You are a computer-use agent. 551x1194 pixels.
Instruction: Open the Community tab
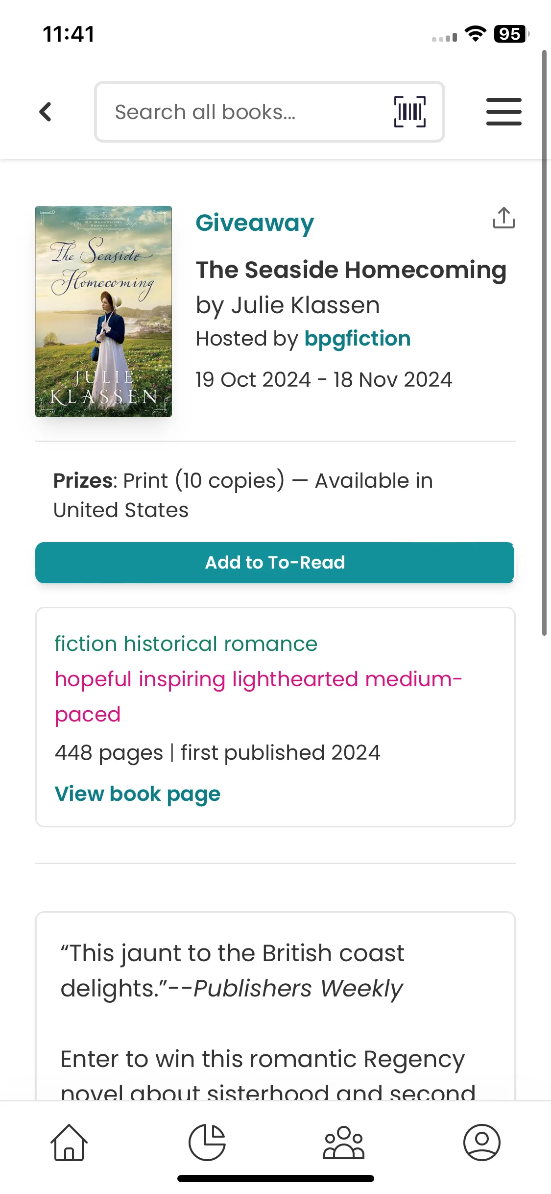[x=344, y=1142]
